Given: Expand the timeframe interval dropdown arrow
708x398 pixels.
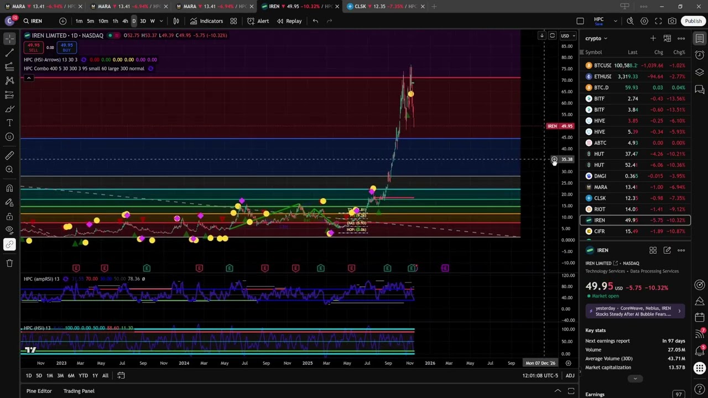Looking at the screenshot, I should [x=161, y=21].
